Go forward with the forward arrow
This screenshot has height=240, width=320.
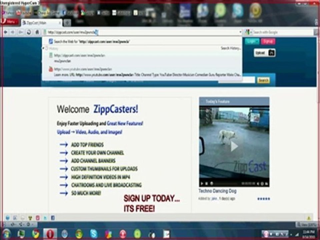coord(13,32)
